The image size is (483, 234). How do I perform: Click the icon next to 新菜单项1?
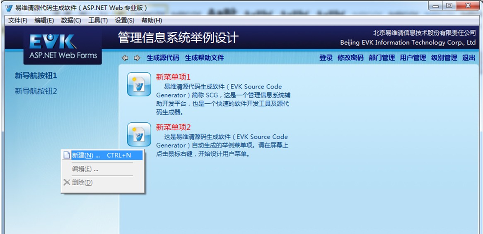139,84
